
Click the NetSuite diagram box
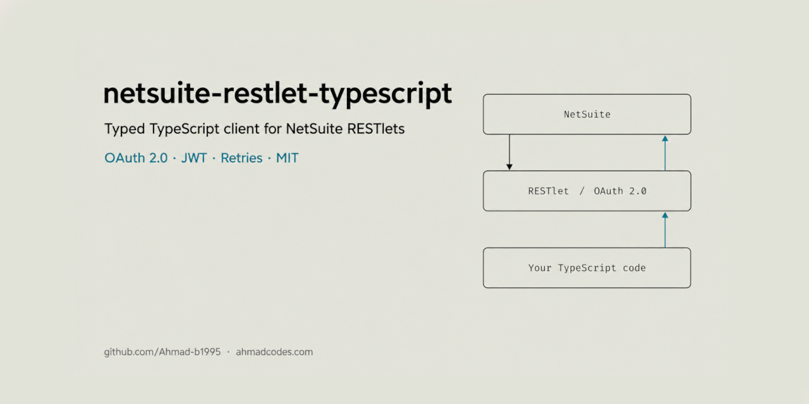click(x=587, y=114)
